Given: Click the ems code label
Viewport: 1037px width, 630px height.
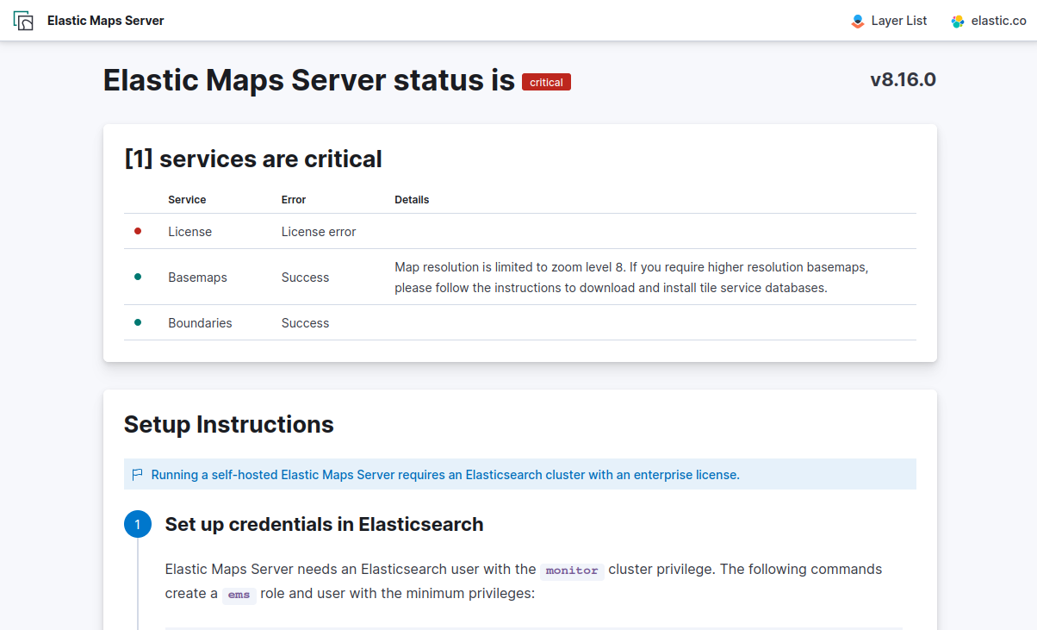Looking at the screenshot, I should tap(239, 595).
